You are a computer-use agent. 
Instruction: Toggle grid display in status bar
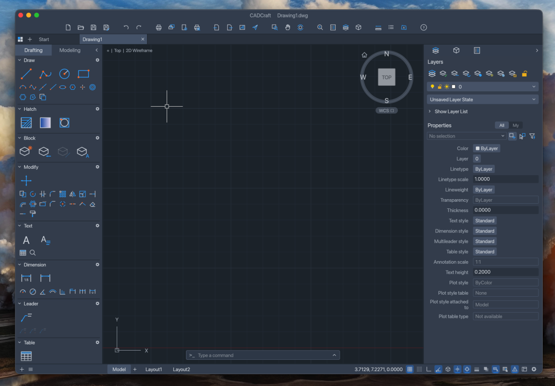click(x=410, y=370)
